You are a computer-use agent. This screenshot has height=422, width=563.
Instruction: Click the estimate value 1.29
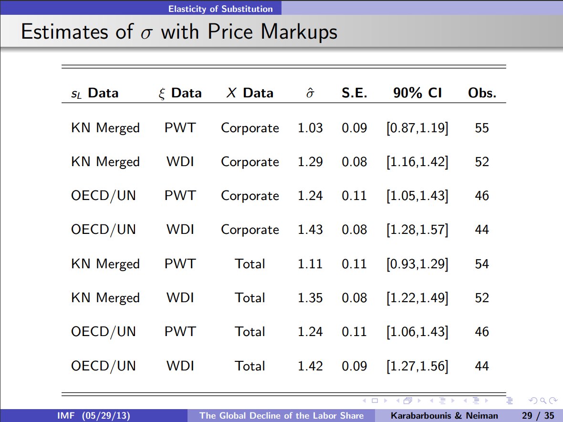[310, 162]
